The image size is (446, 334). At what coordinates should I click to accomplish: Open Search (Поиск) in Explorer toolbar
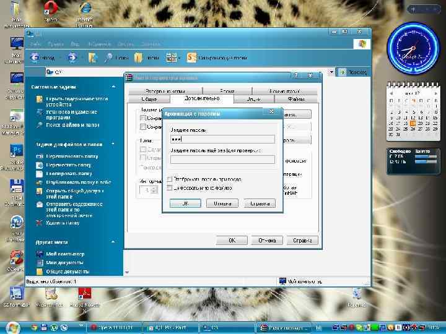tap(116, 58)
